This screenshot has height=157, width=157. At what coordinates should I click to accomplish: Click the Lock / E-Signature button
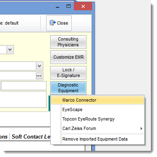click(x=68, y=73)
